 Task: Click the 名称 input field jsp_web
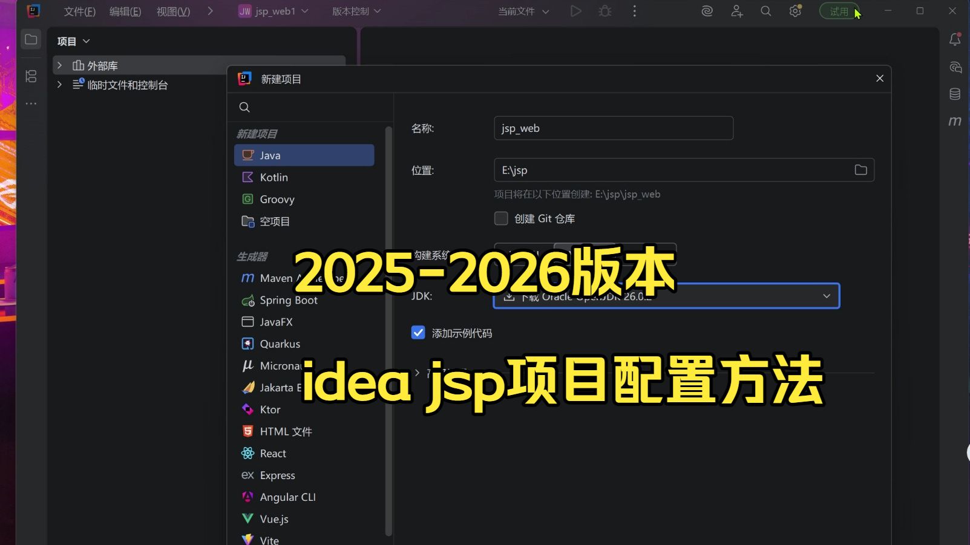pos(614,128)
